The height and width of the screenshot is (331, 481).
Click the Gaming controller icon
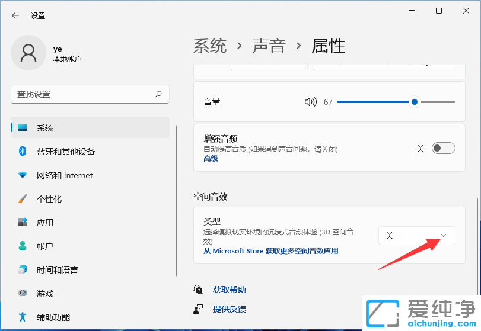[23, 293]
